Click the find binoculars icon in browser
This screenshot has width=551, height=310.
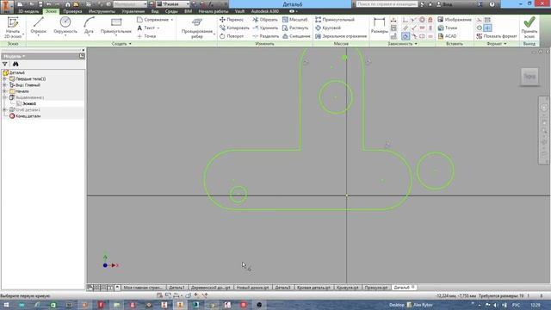click(x=15, y=64)
